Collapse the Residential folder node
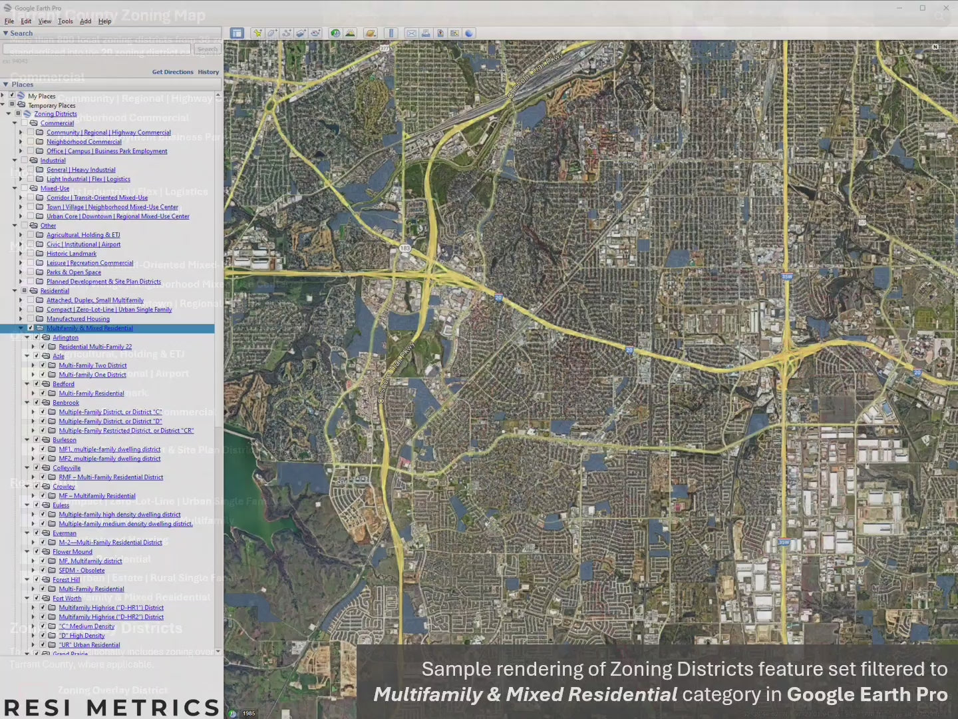This screenshot has width=958, height=719. [x=15, y=291]
